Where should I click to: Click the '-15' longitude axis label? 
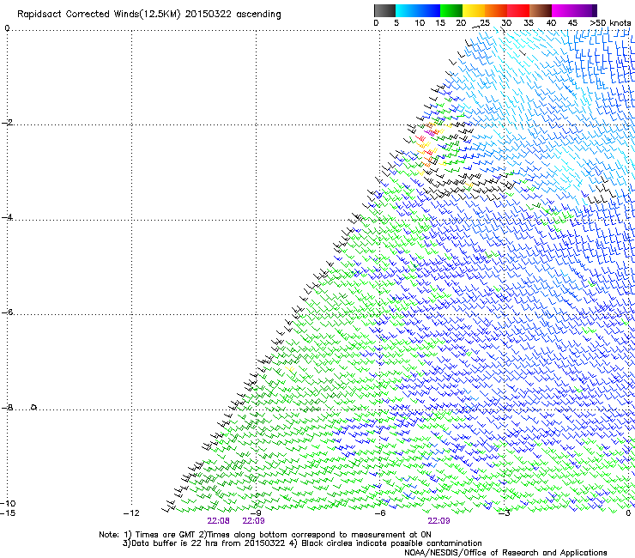8,513
